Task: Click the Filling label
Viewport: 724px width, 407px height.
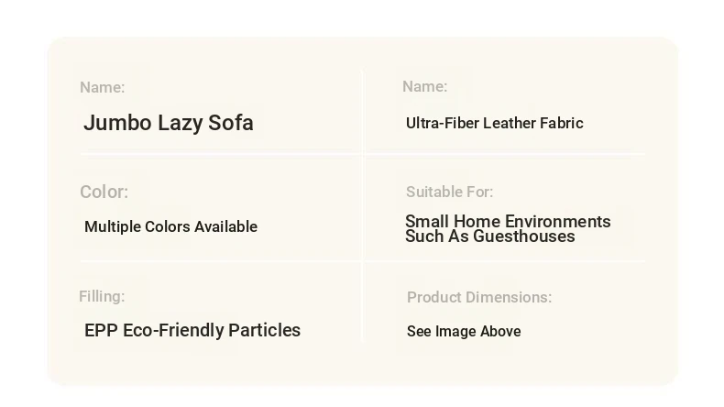Action: click(102, 297)
